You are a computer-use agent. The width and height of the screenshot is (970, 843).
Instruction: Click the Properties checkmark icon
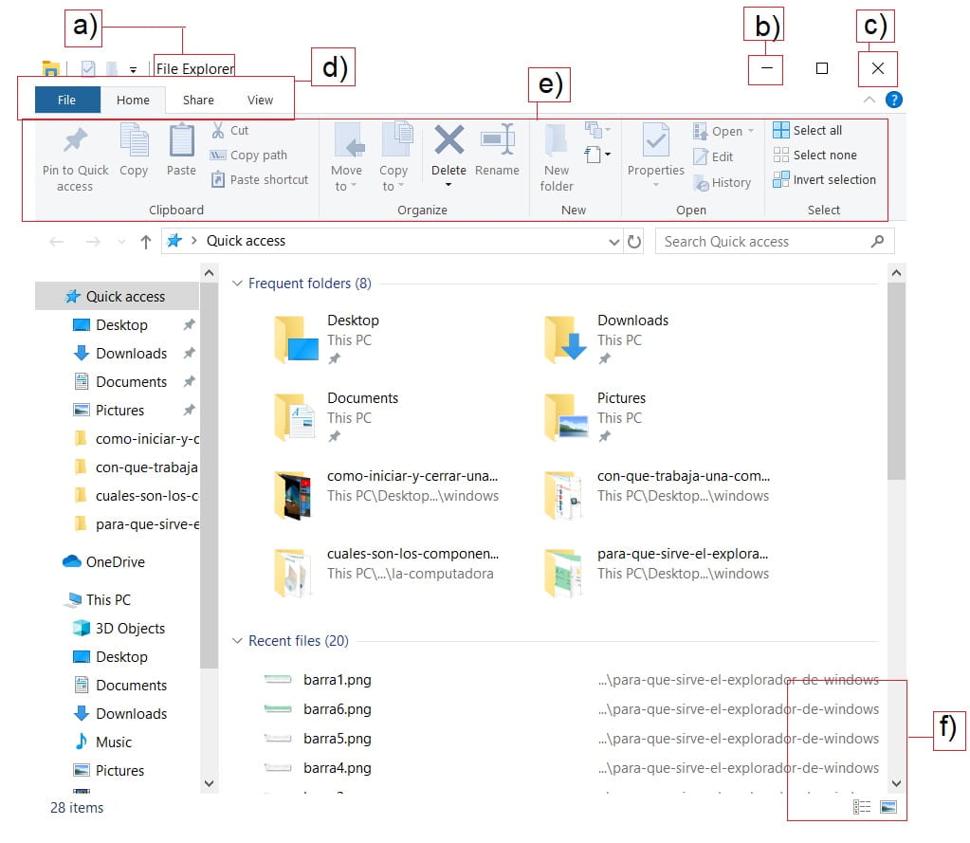point(656,140)
